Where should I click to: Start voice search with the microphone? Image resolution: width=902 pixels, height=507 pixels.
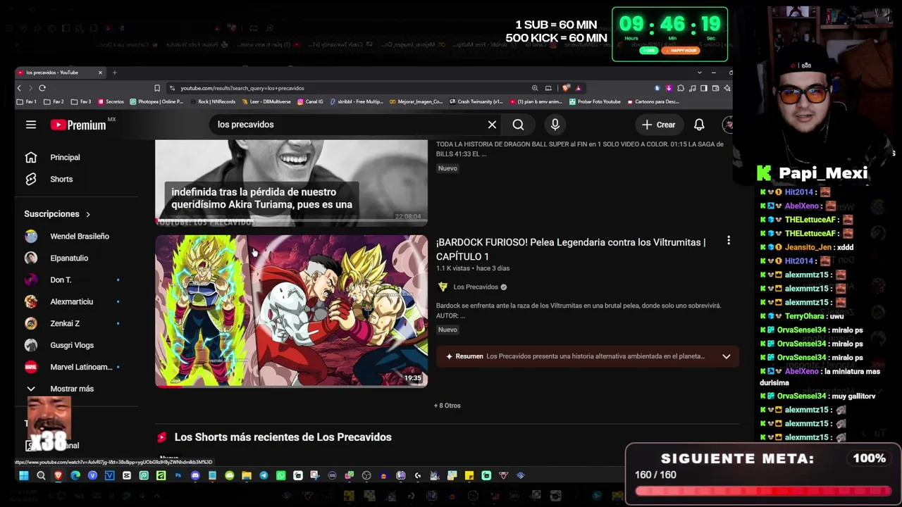click(x=555, y=125)
